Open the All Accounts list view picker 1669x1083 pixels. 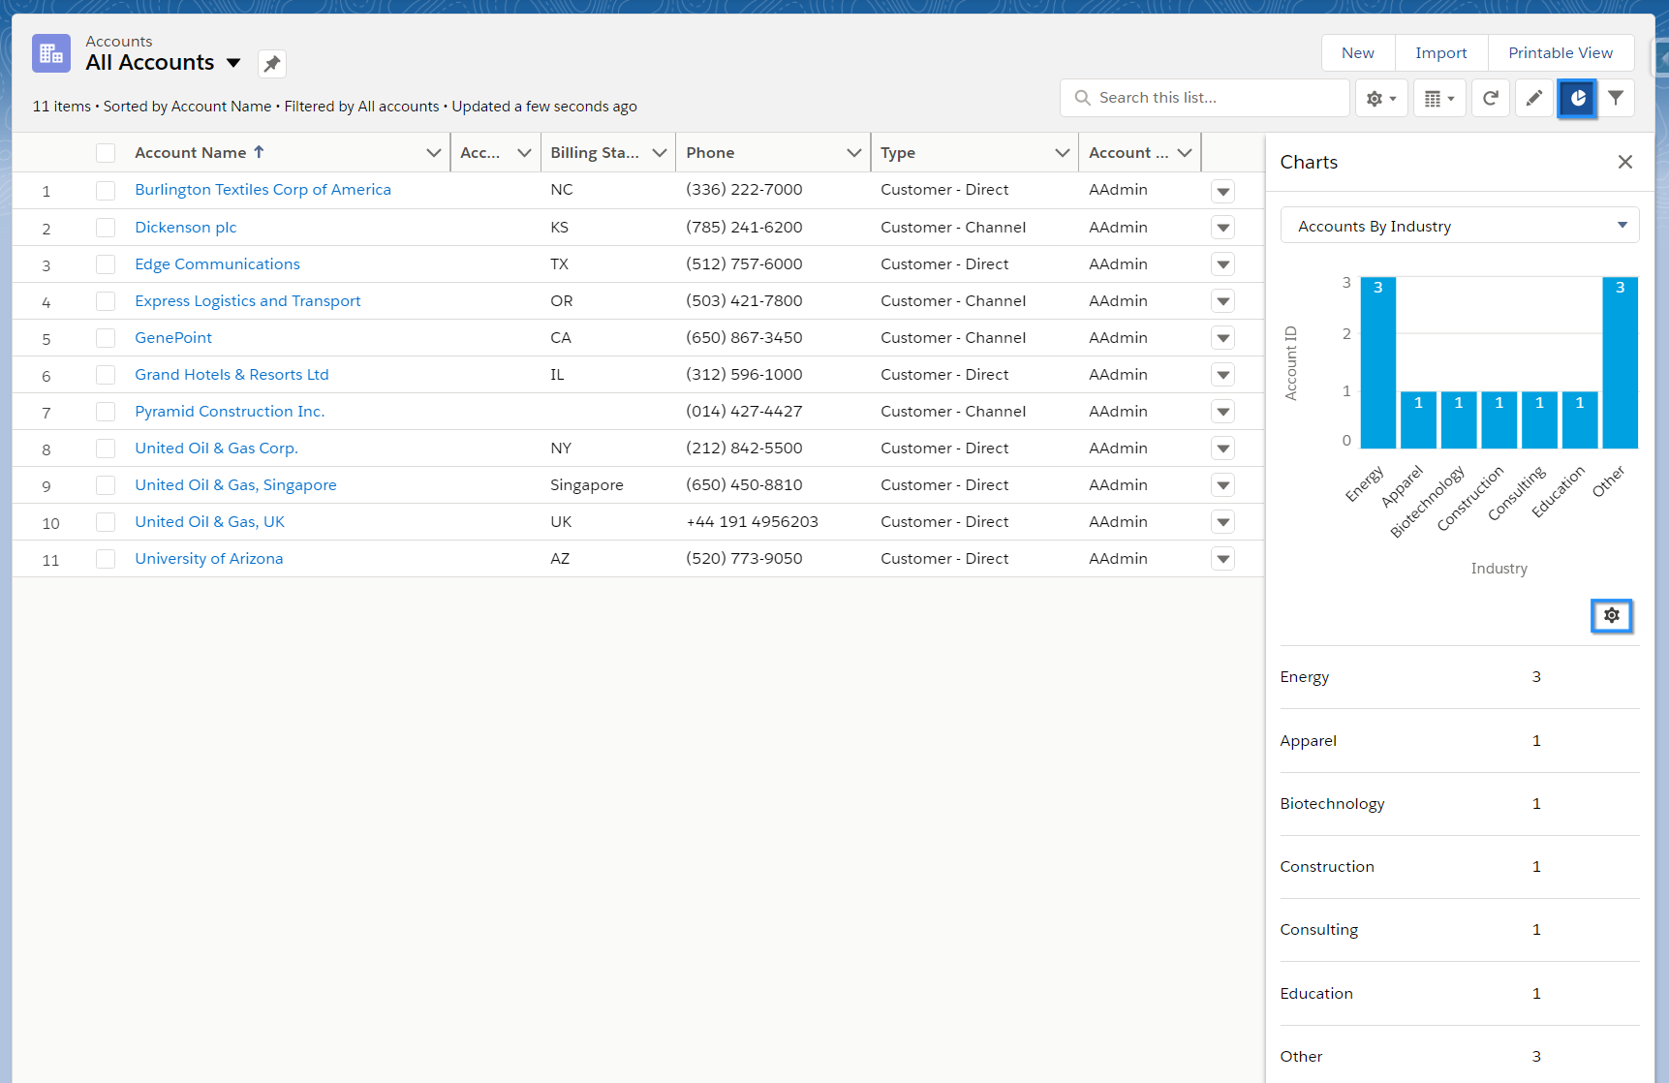[233, 63]
